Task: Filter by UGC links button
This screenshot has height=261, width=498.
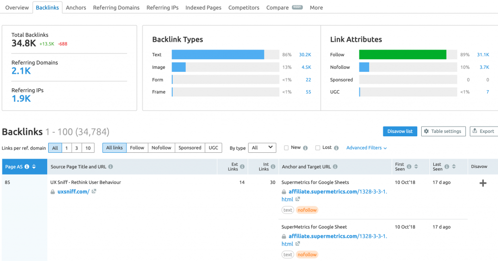Action: 213,148
